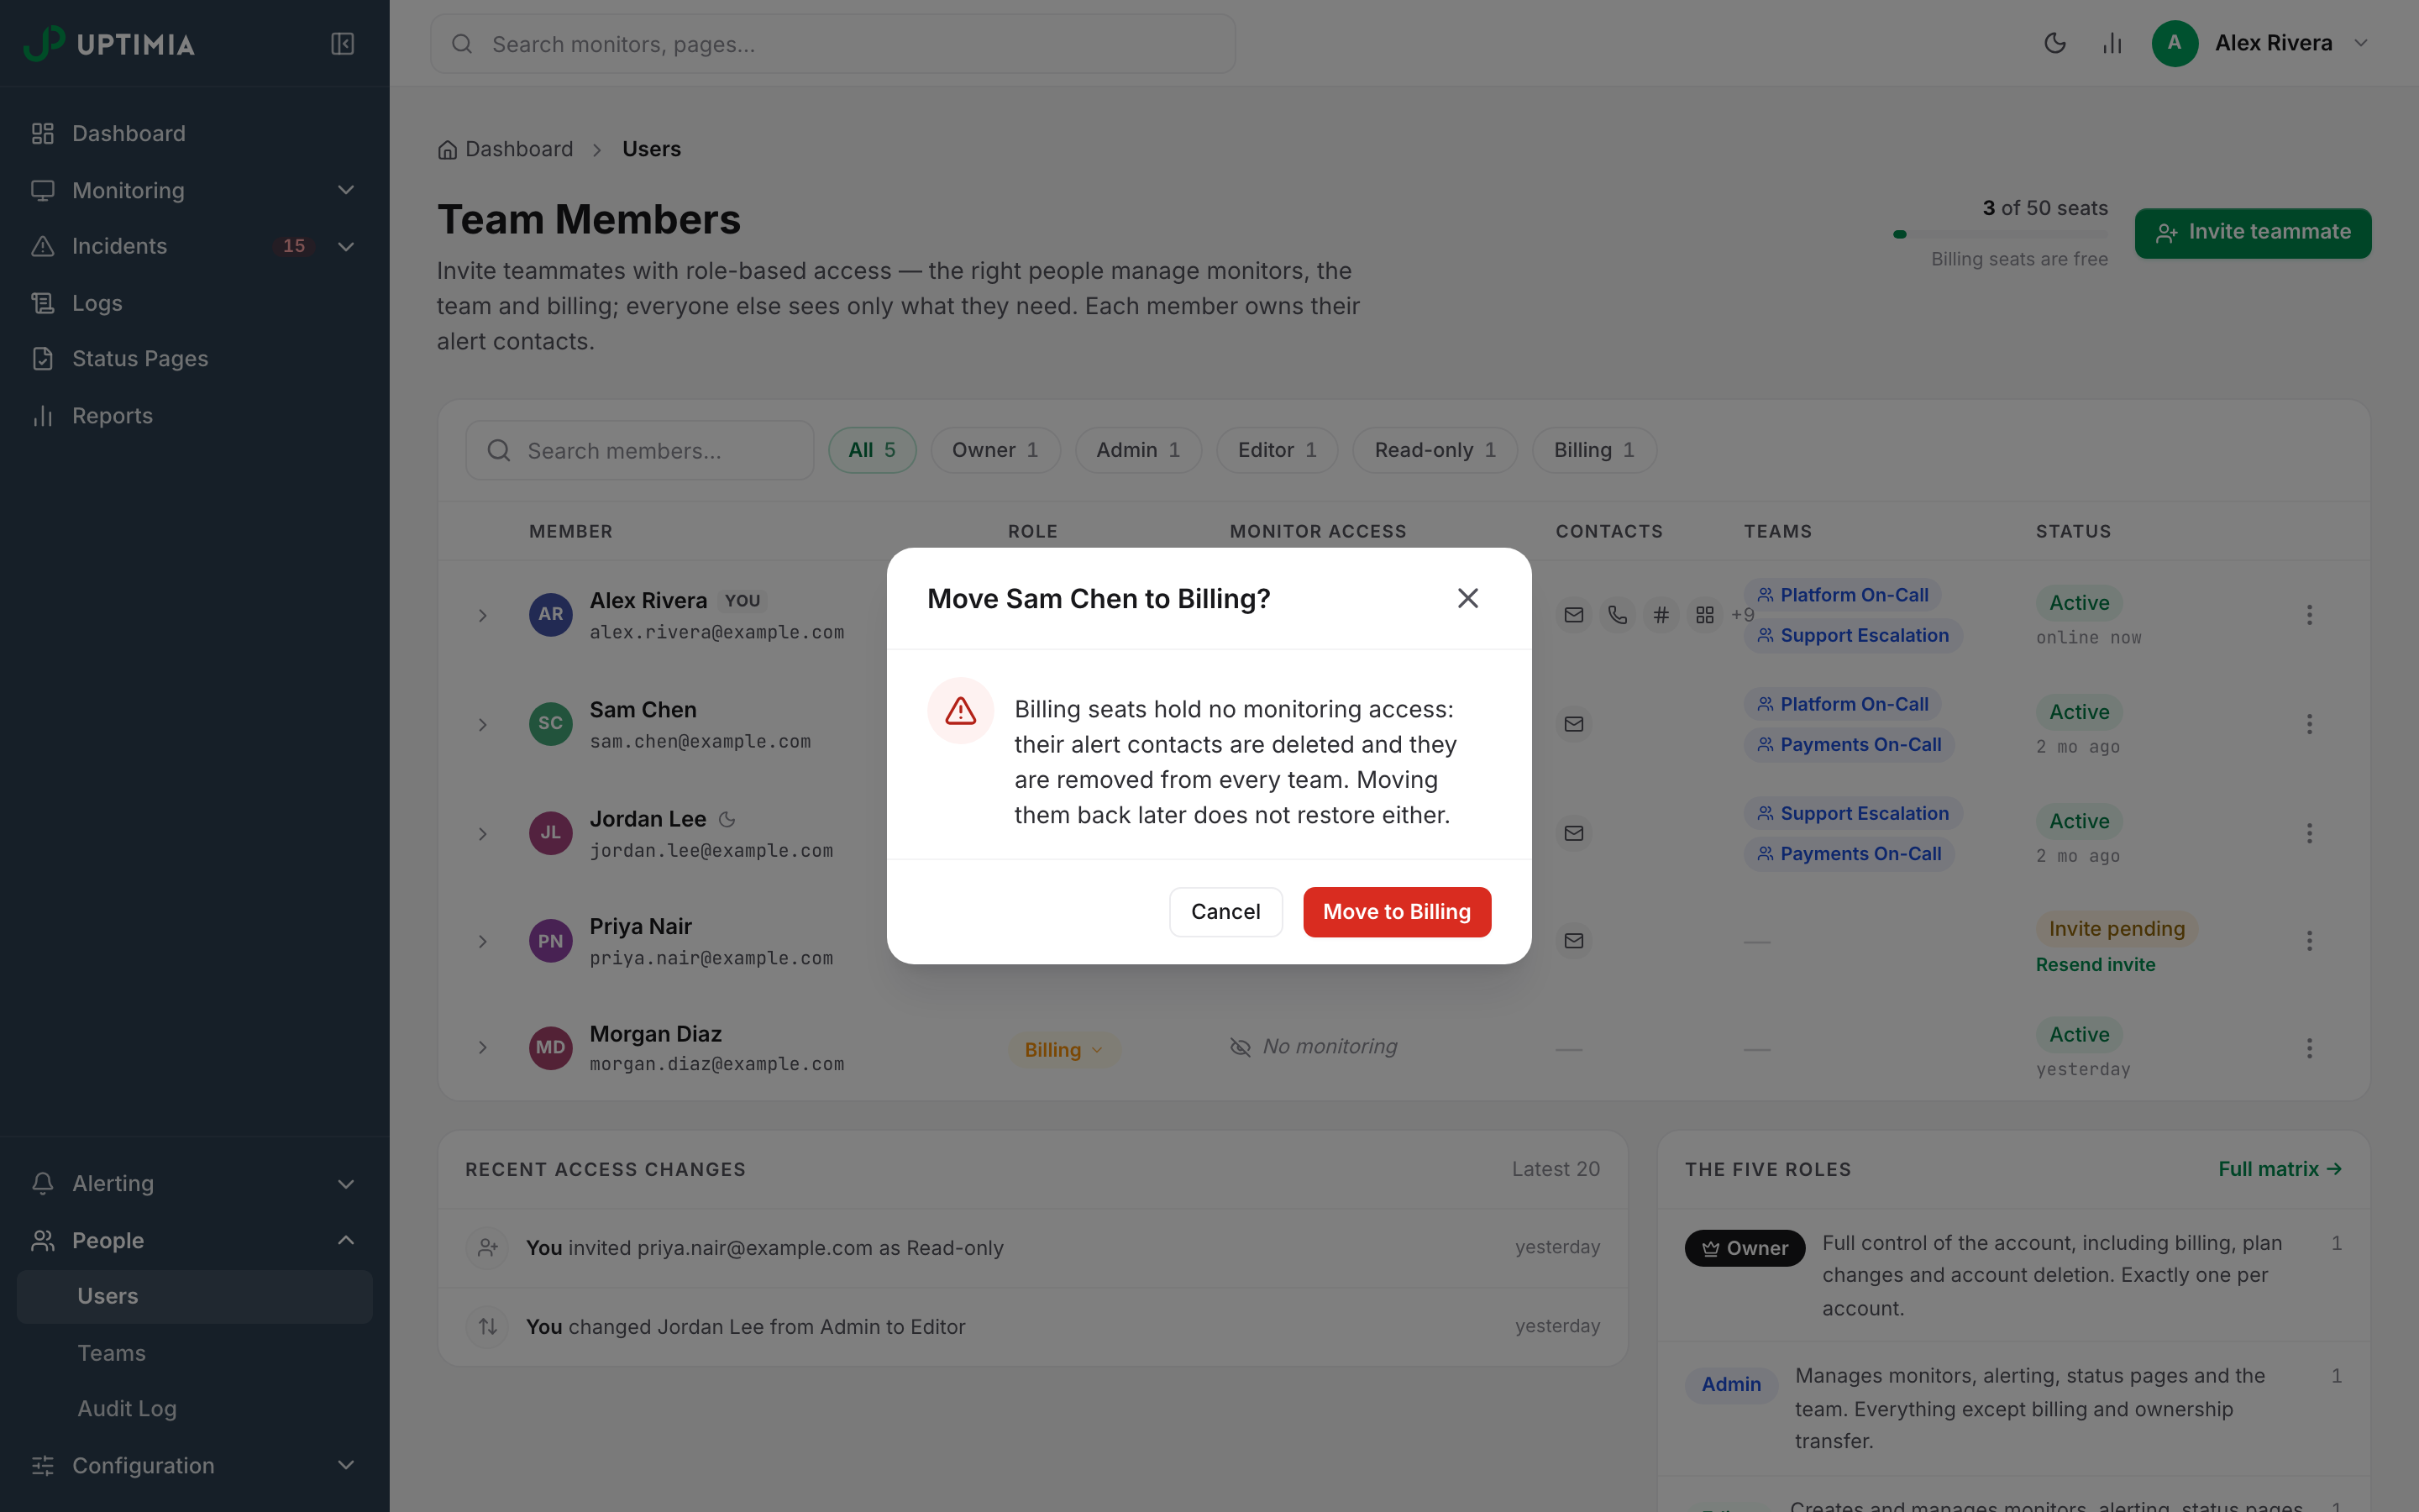The image size is (2419, 1512).
Task: Filter members by Read-only role
Action: tap(1435, 450)
